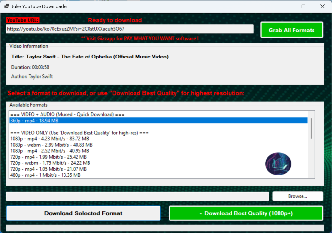Click the Juke app icon in title bar
This screenshot has height=233, width=332.
tap(6, 6)
